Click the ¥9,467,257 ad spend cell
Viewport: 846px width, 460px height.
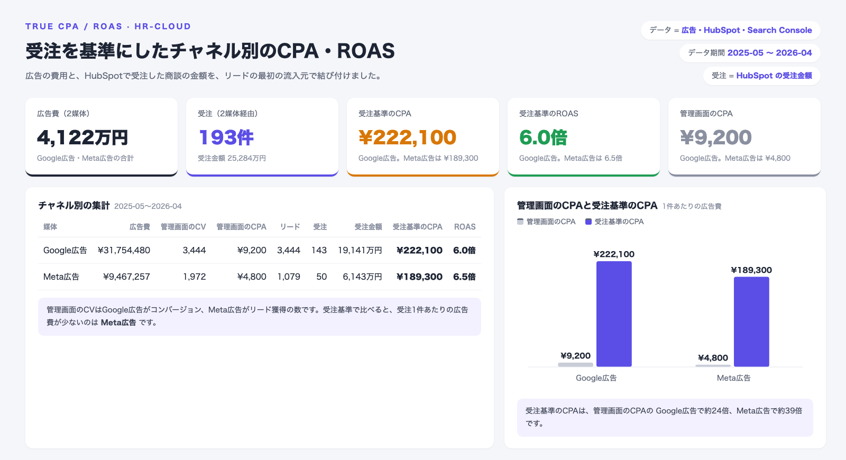(126, 277)
